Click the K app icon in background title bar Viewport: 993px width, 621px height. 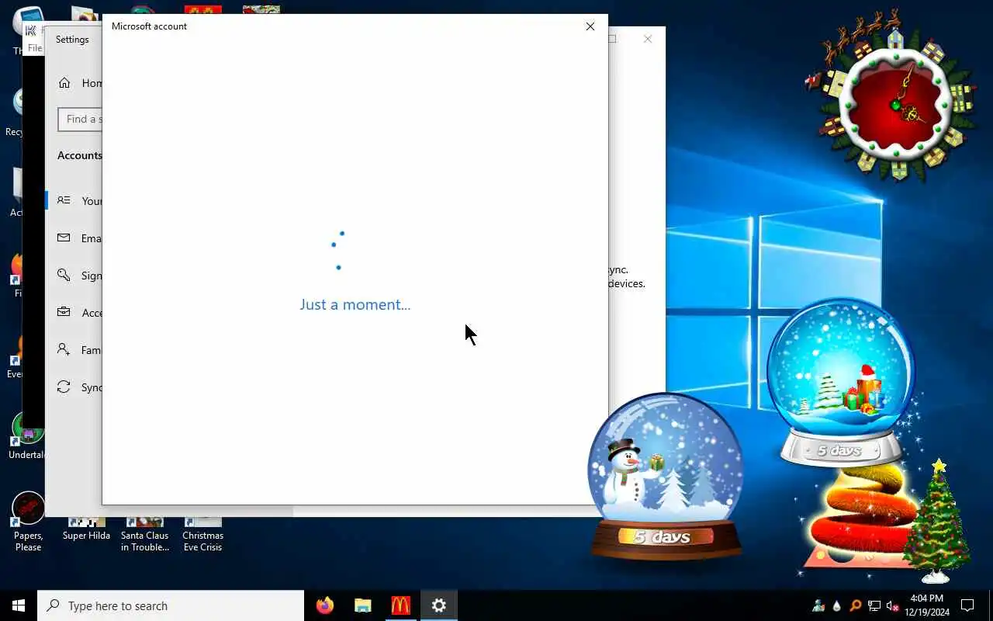pos(31,31)
